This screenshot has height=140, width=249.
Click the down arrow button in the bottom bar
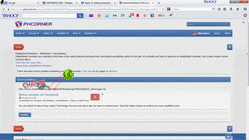click(228, 137)
